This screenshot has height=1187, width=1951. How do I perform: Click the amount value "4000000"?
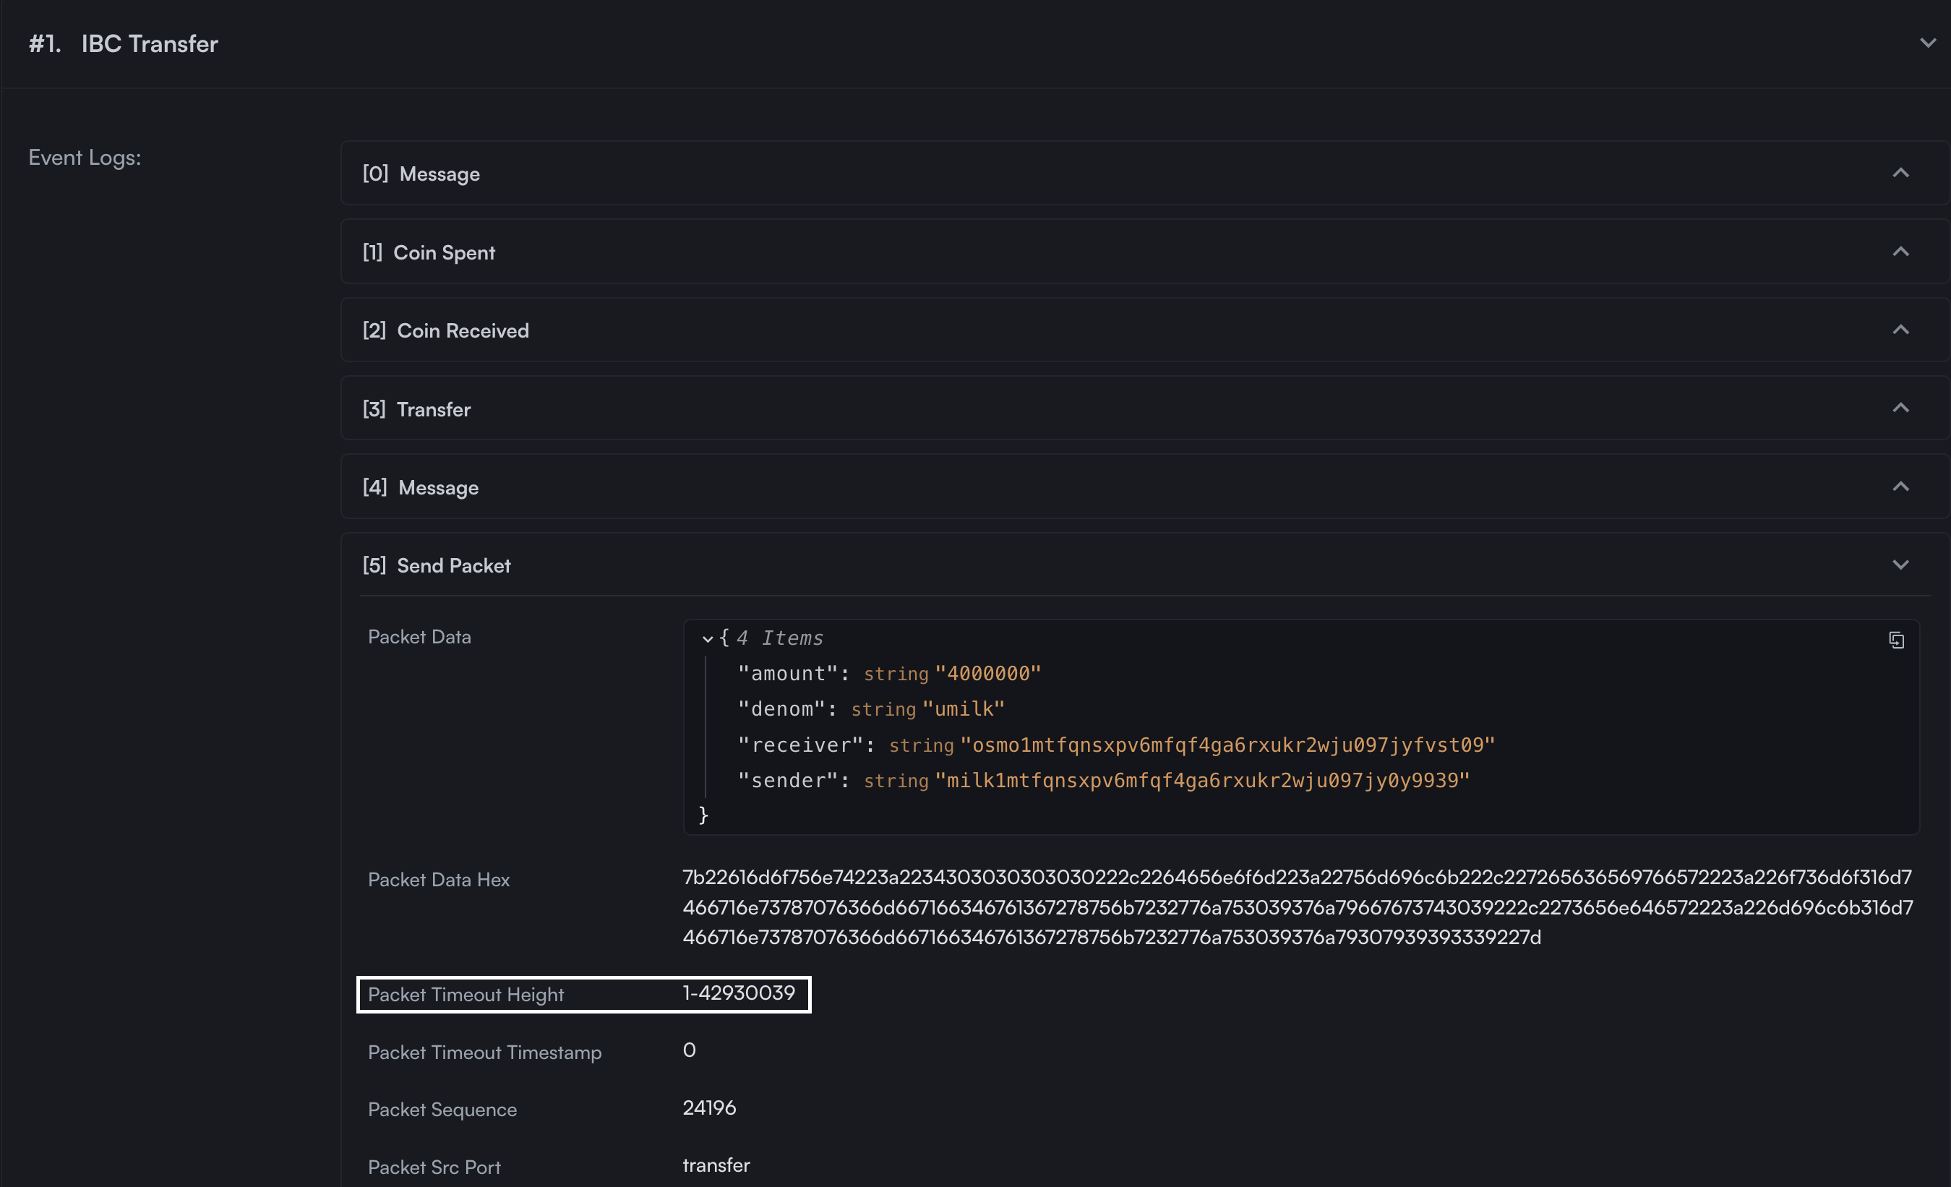pyautogui.click(x=987, y=674)
